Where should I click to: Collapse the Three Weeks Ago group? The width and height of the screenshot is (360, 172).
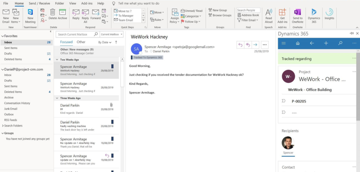(57, 98)
